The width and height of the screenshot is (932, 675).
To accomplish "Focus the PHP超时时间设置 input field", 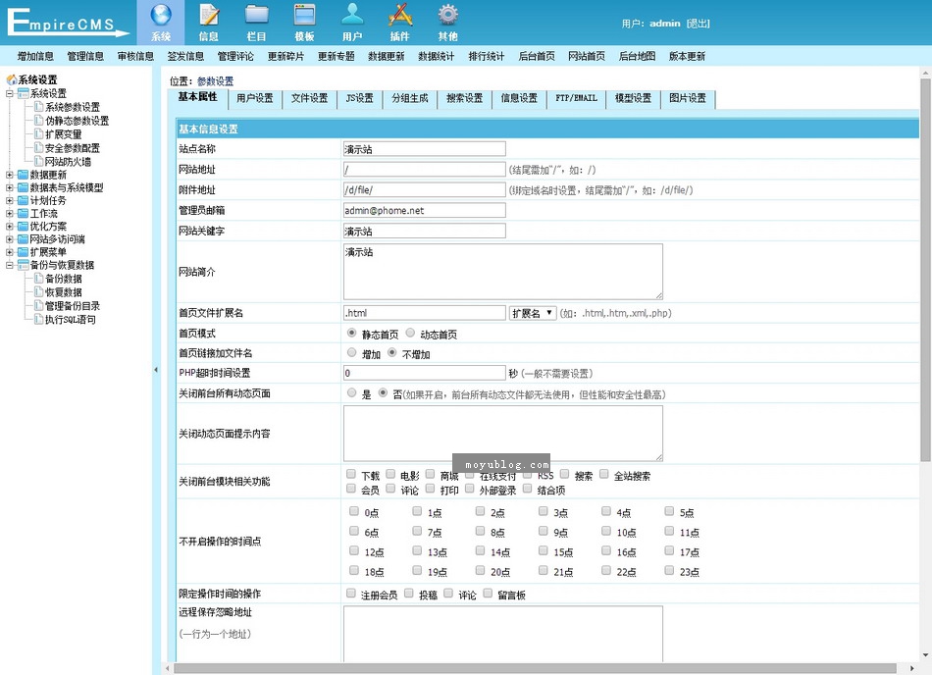I will pyautogui.click(x=425, y=373).
